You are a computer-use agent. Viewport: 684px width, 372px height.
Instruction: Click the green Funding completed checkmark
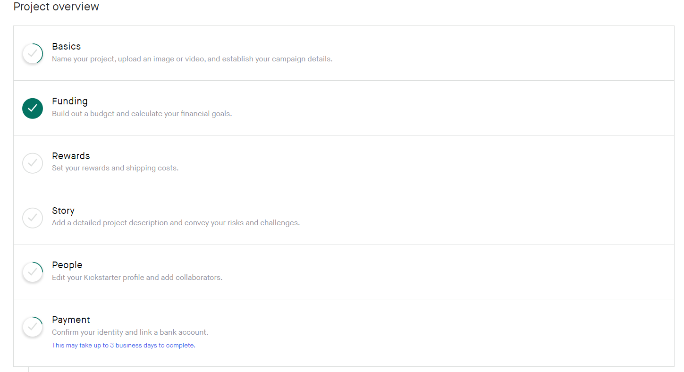tap(33, 108)
